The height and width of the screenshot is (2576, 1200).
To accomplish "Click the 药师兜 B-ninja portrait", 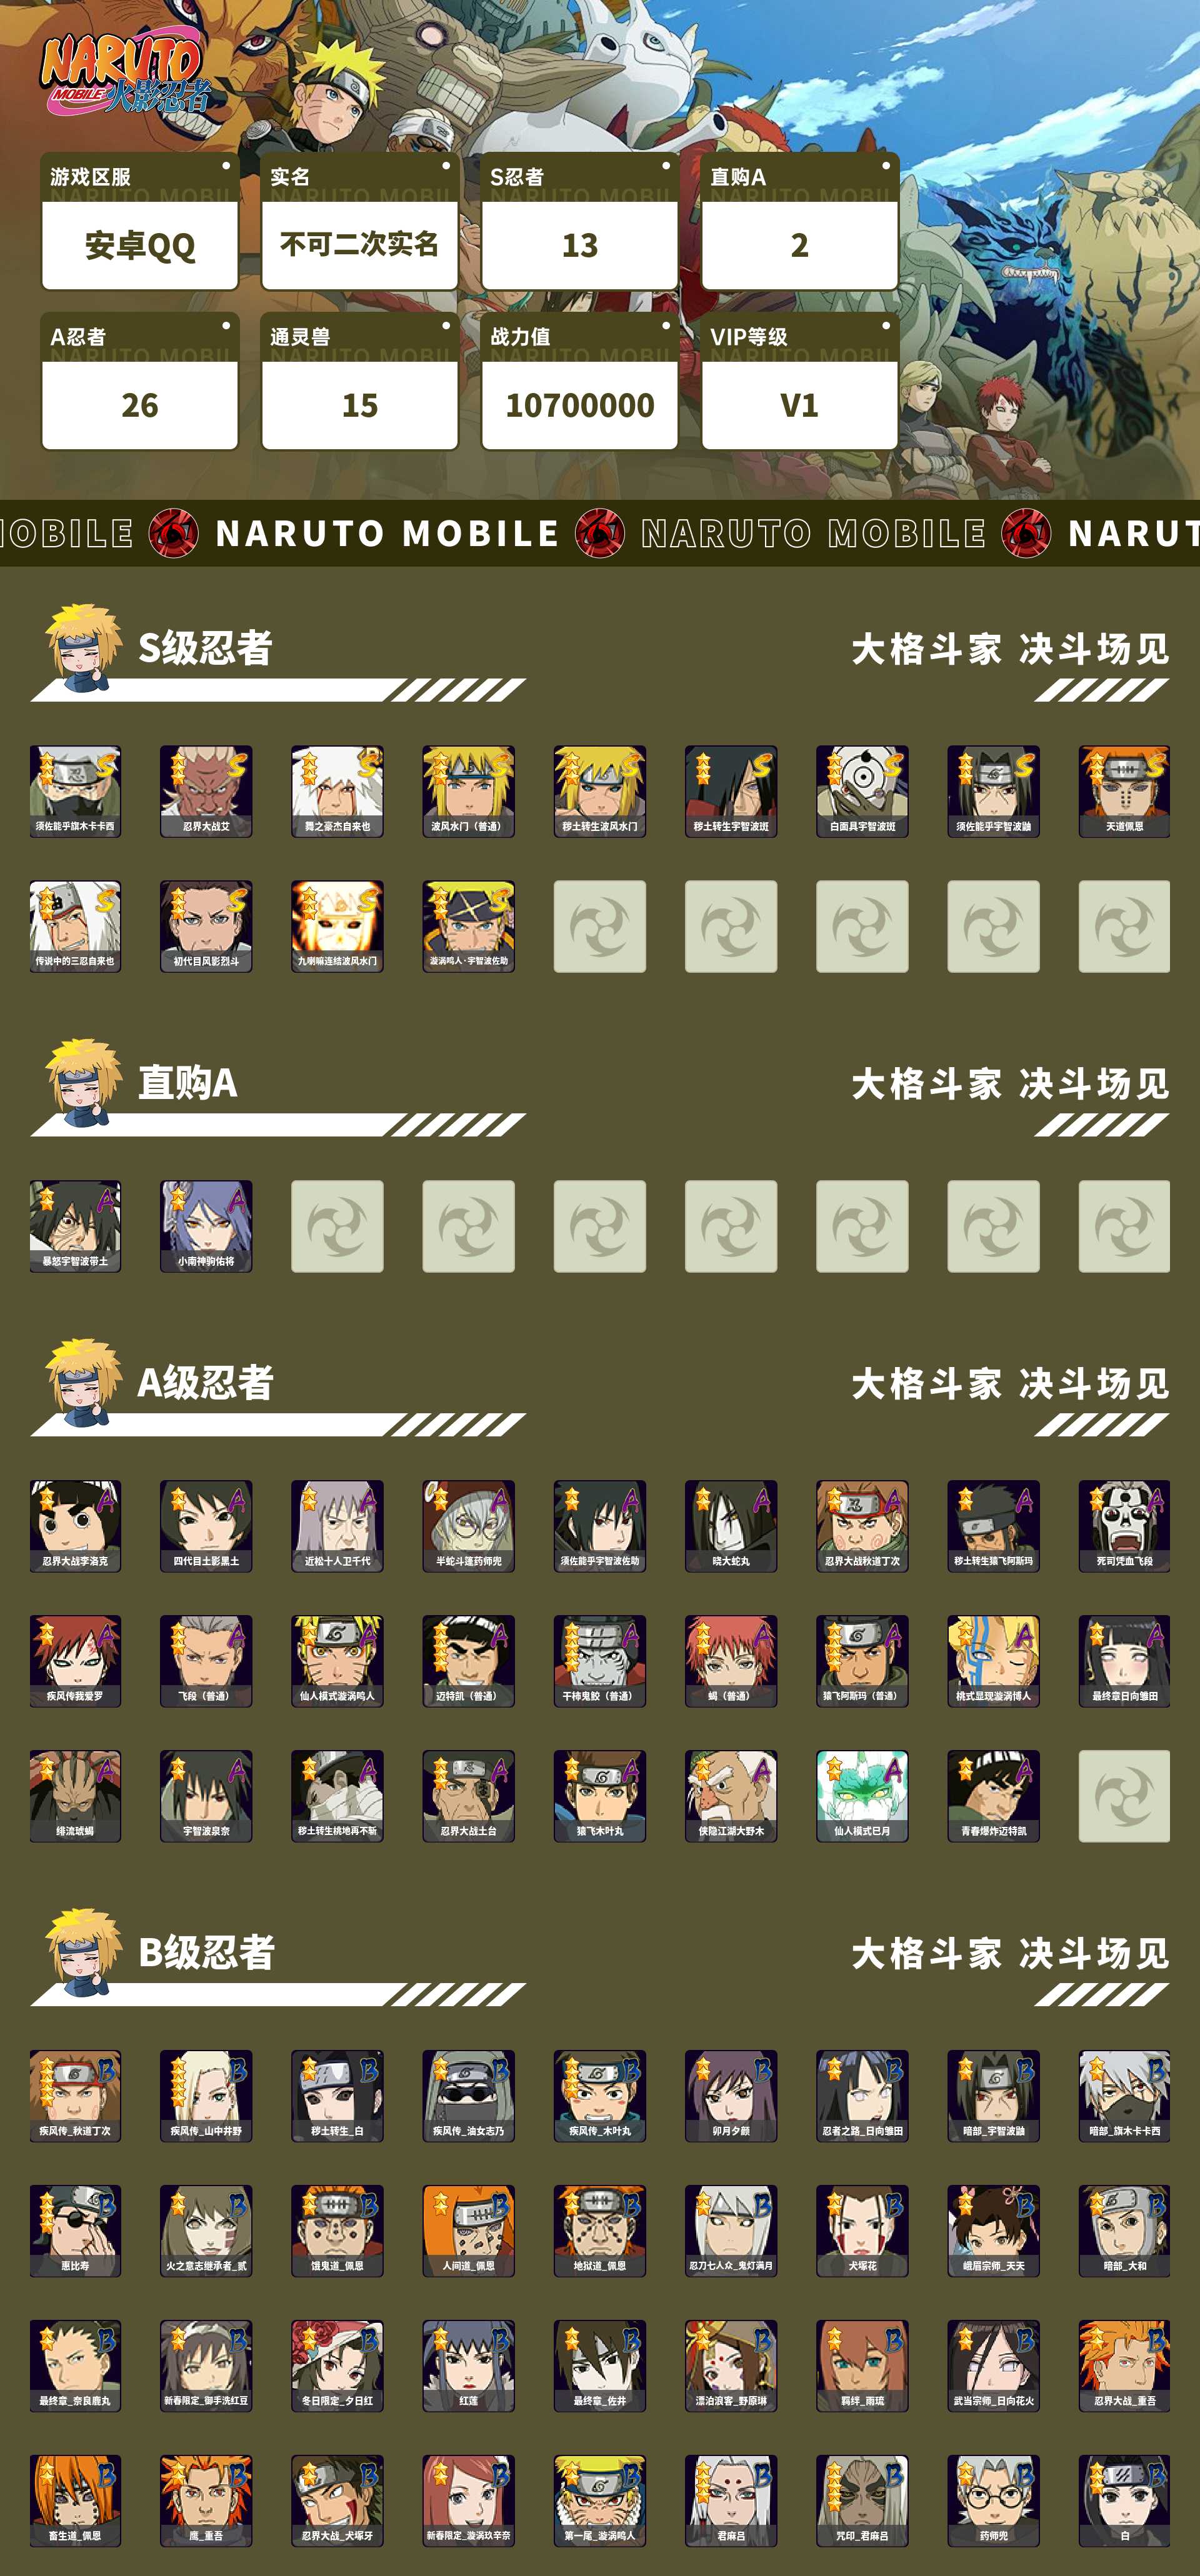I will click(x=993, y=2501).
